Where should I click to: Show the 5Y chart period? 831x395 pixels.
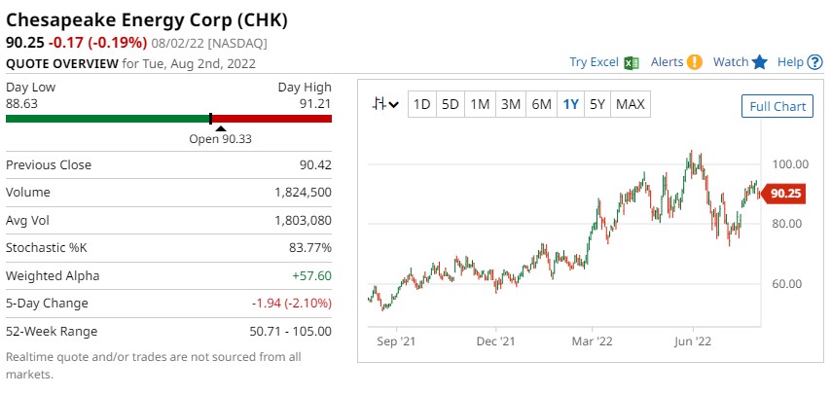pyautogui.click(x=597, y=104)
